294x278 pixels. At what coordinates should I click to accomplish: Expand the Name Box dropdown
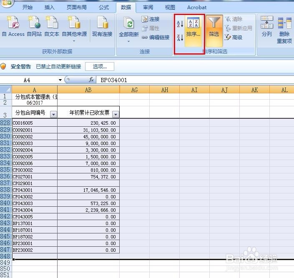click(60, 80)
